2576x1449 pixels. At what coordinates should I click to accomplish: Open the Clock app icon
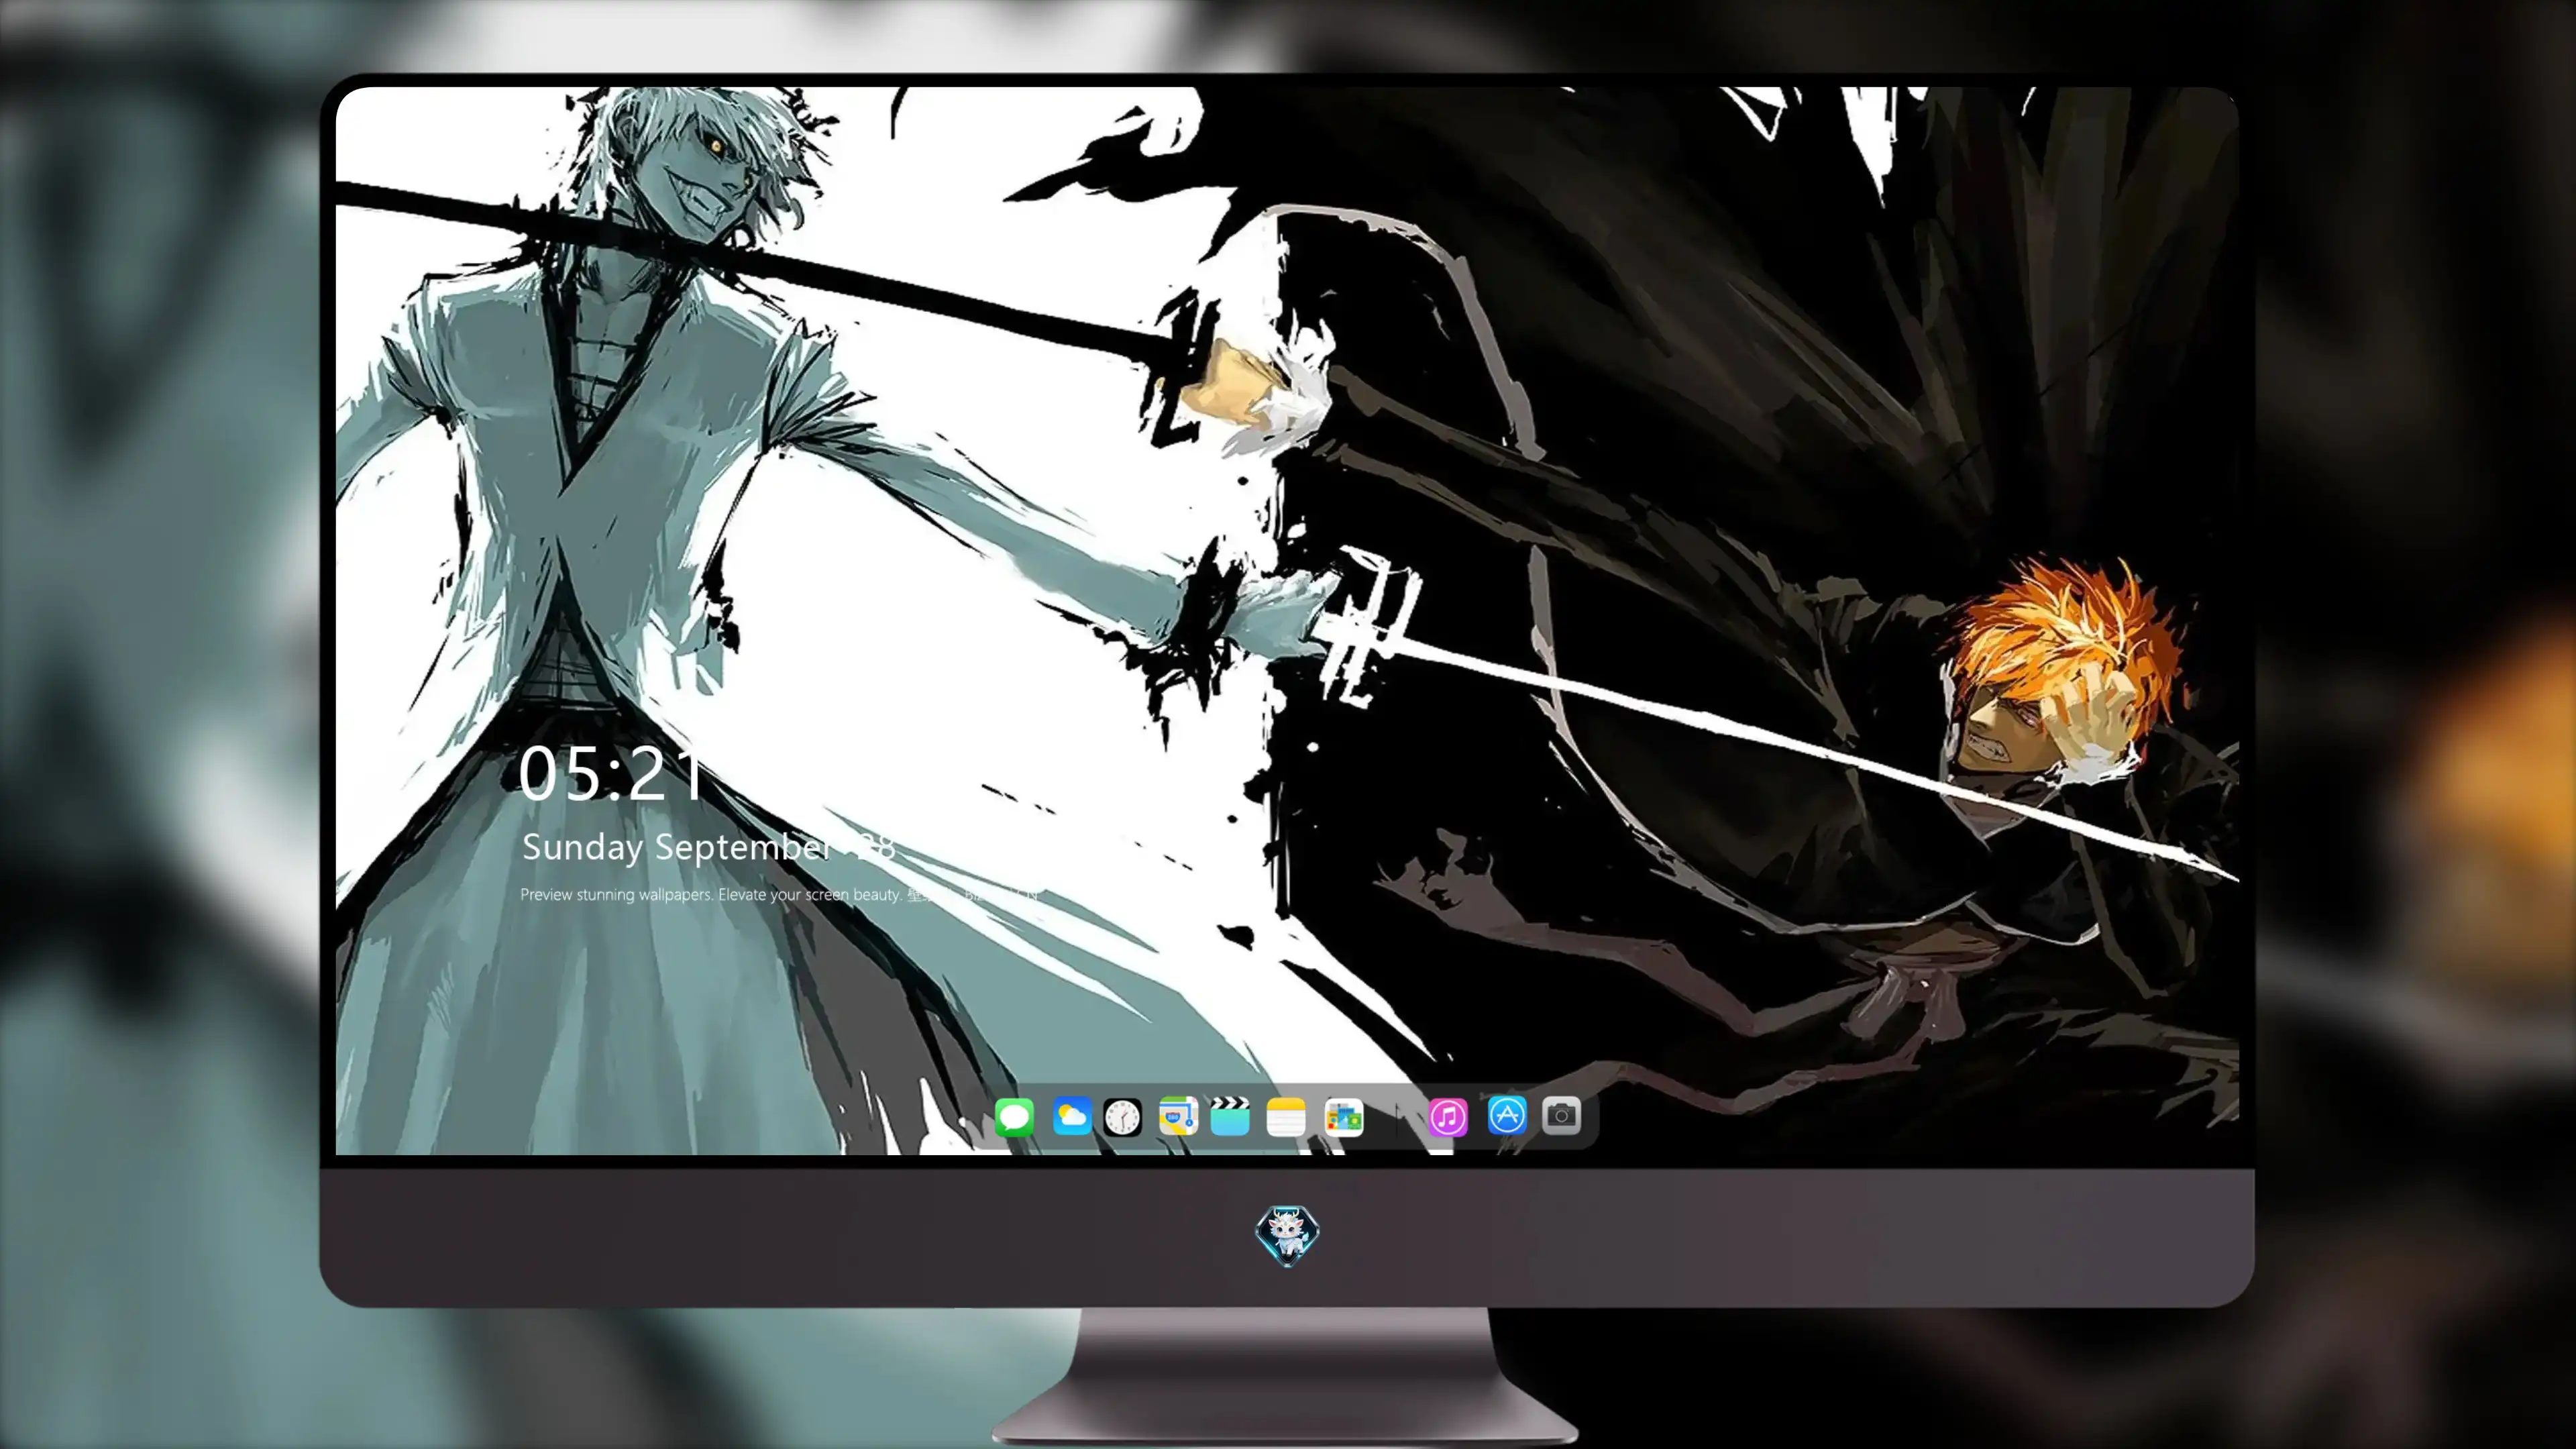tap(1122, 1117)
